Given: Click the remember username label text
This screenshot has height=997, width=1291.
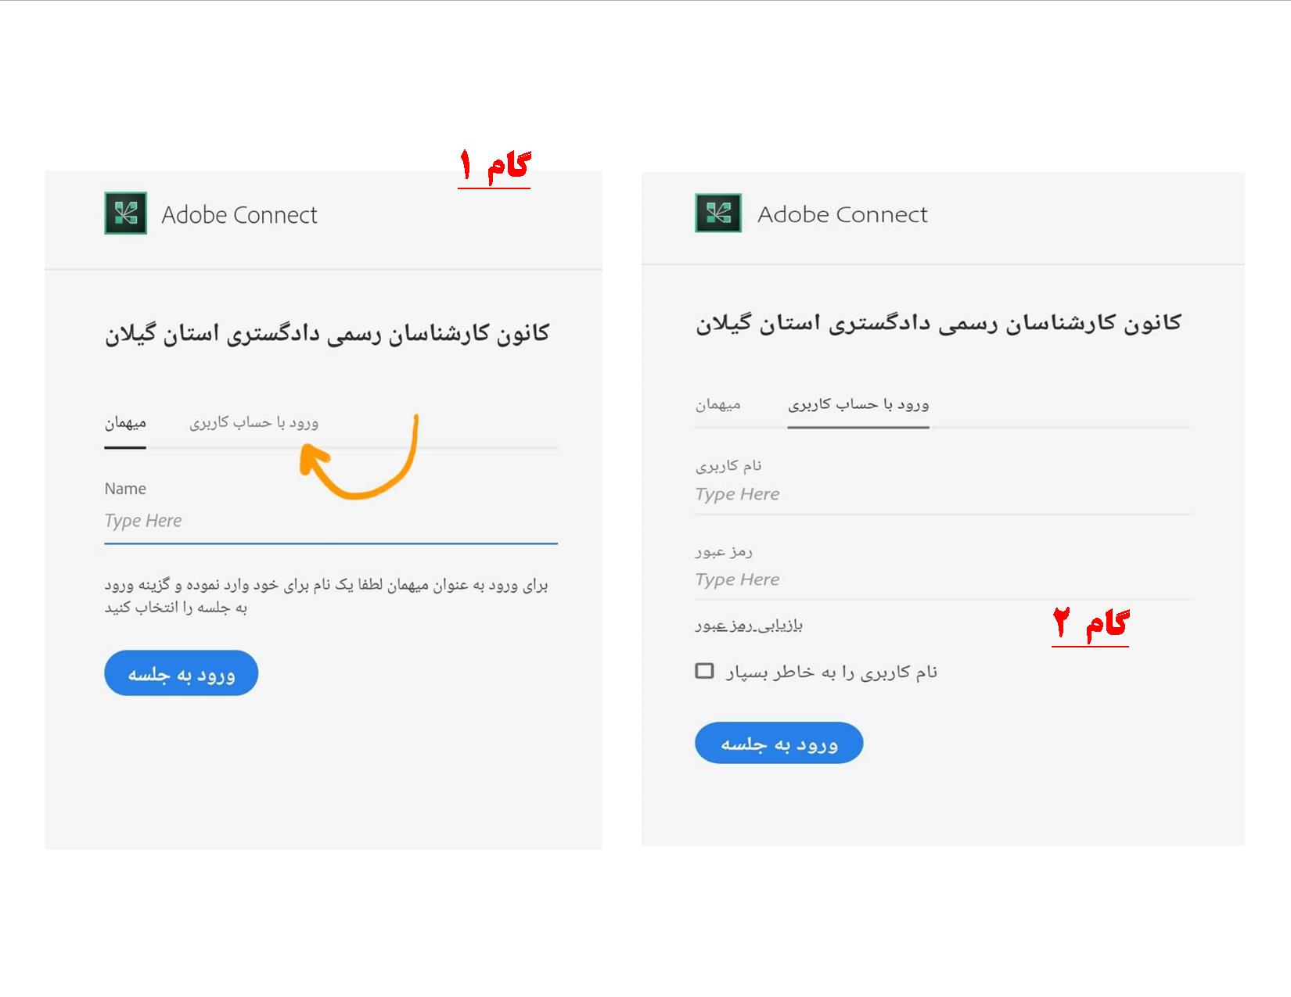Looking at the screenshot, I should [x=831, y=672].
